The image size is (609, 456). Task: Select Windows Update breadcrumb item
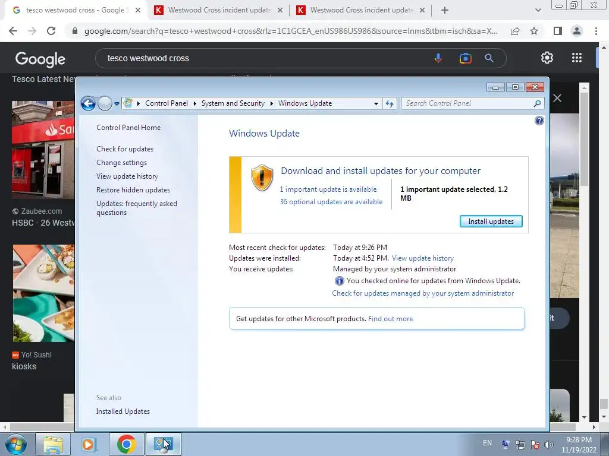(305, 103)
